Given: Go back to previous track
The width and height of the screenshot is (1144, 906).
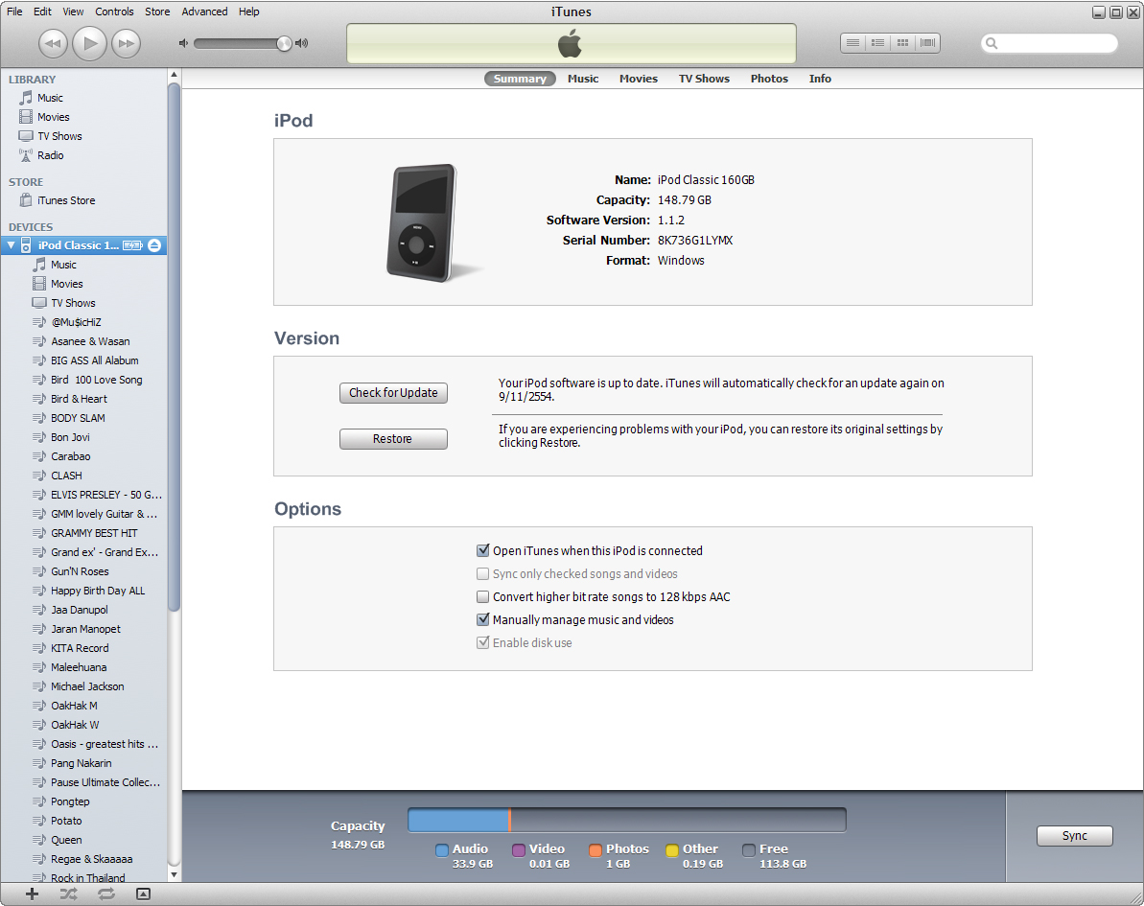Looking at the screenshot, I should pyautogui.click(x=53, y=43).
